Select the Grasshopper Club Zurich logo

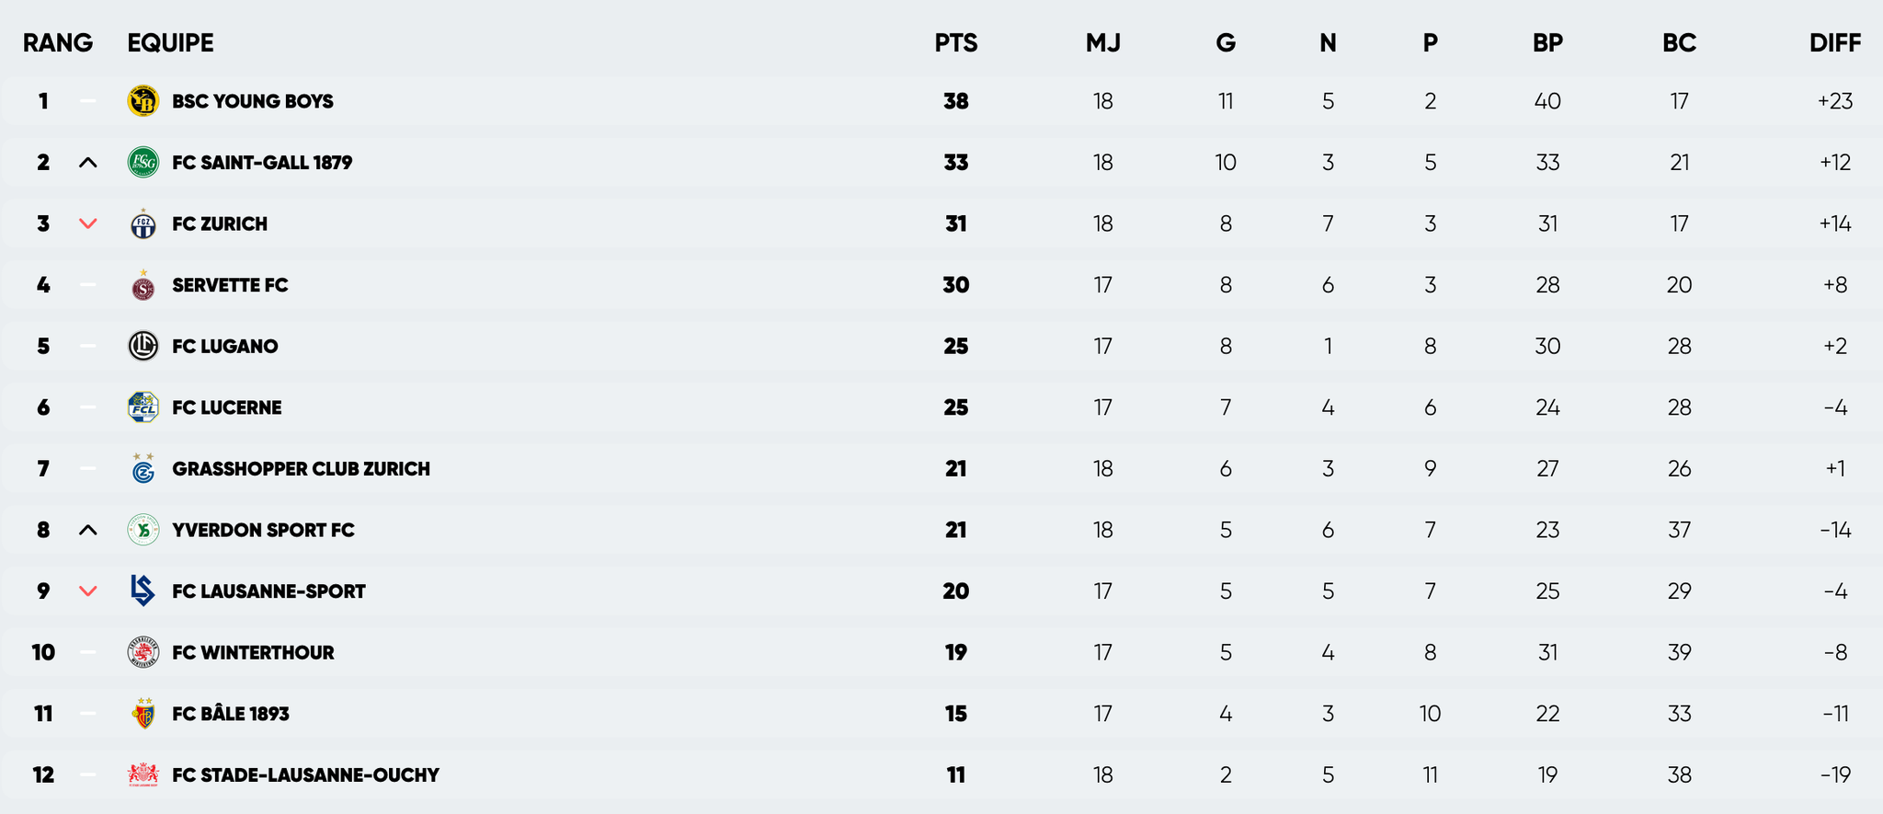pyautogui.click(x=143, y=469)
